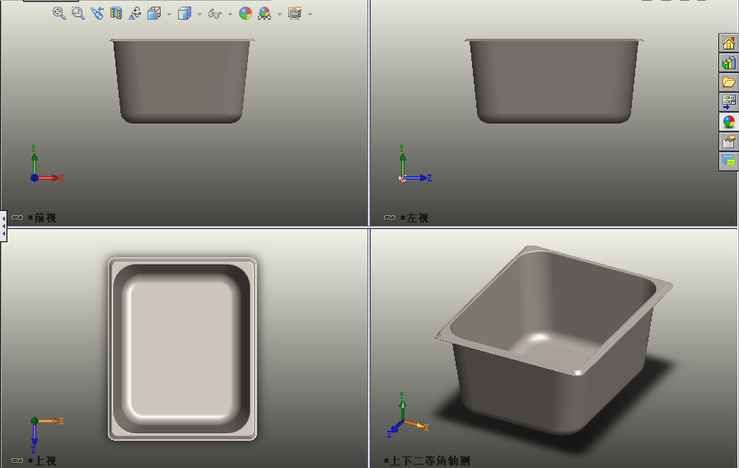Click the Previous View icon
Image resolution: width=739 pixels, height=468 pixels.
97,13
